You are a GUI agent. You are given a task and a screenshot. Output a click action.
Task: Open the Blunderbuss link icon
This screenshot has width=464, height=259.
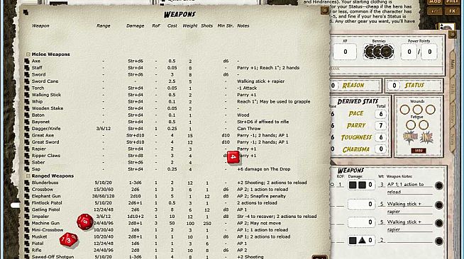(27, 183)
